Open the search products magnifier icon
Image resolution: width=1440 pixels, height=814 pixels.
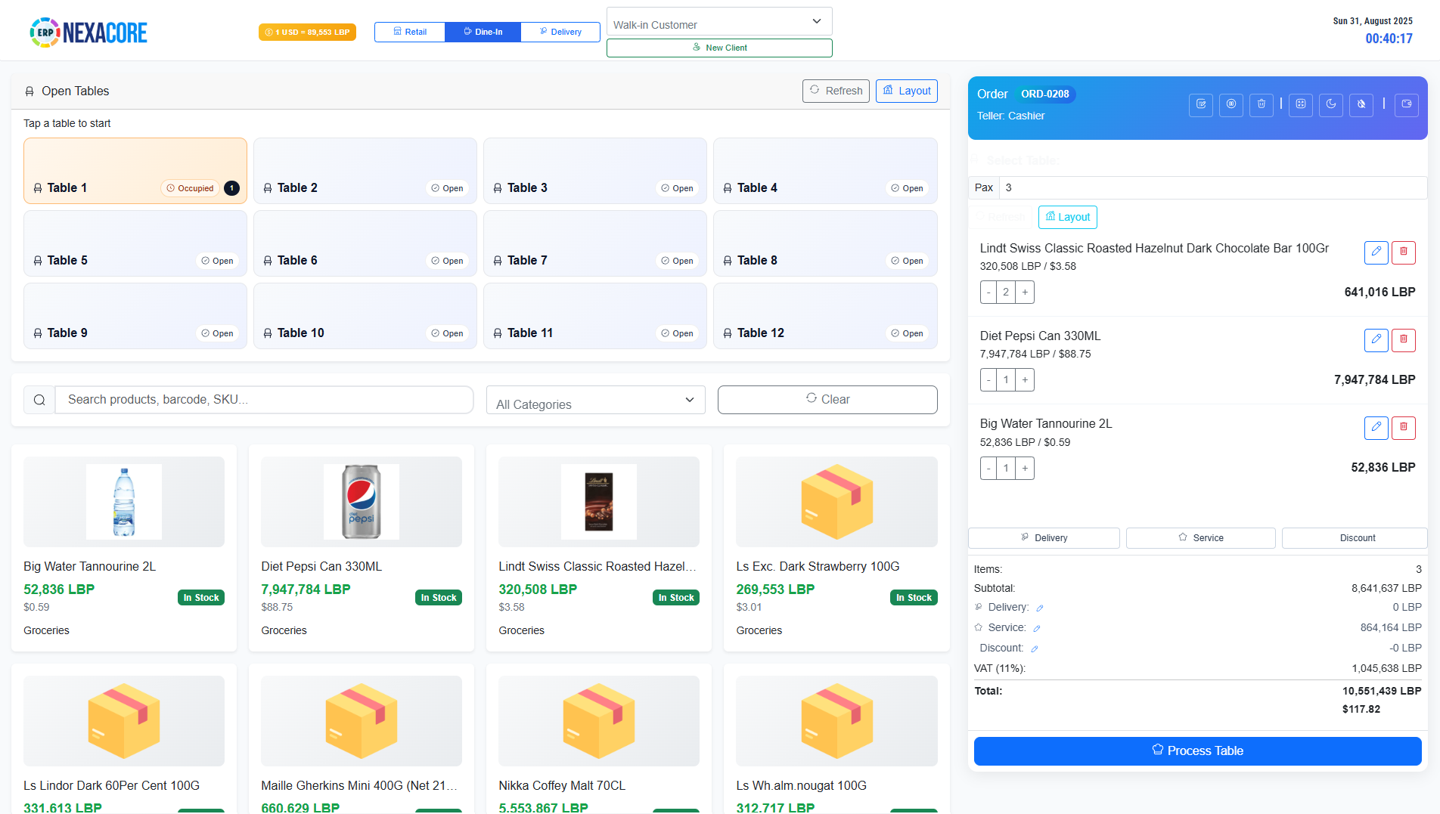pyautogui.click(x=39, y=399)
